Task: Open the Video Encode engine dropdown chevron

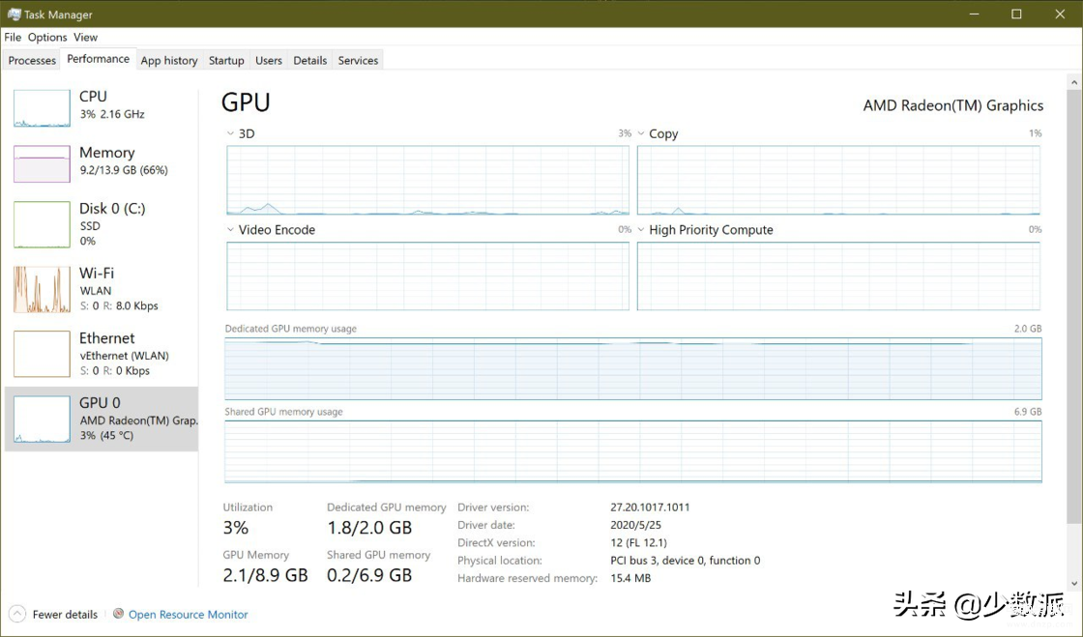Action: coord(230,230)
